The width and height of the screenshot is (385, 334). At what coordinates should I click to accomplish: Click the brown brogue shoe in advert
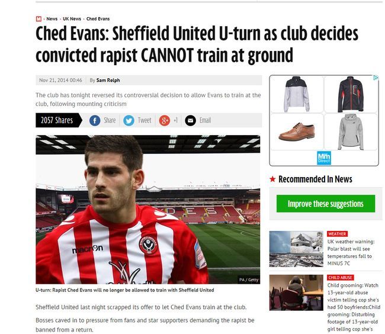(297, 132)
